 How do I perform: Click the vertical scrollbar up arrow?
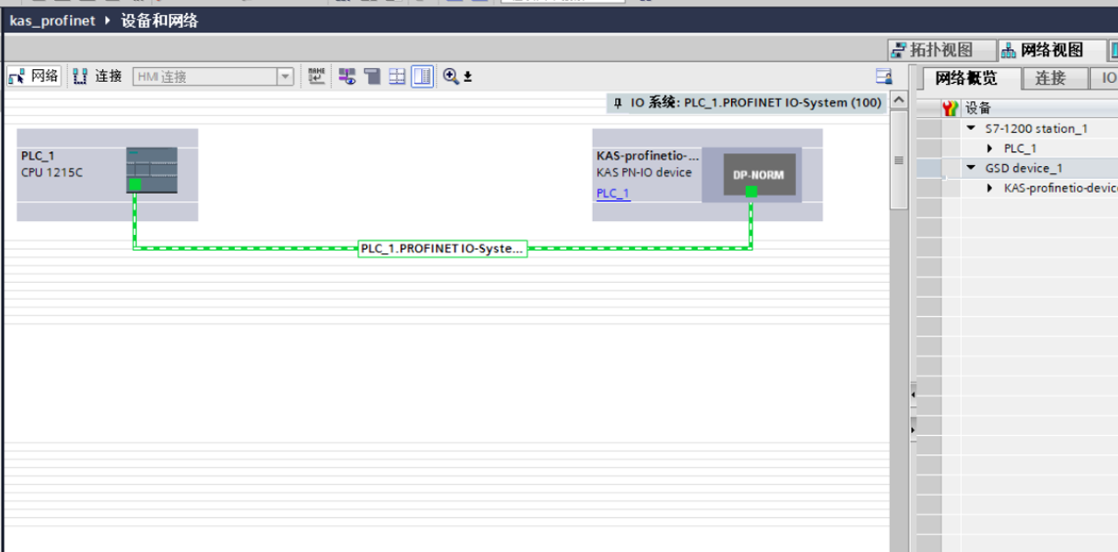point(899,101)
